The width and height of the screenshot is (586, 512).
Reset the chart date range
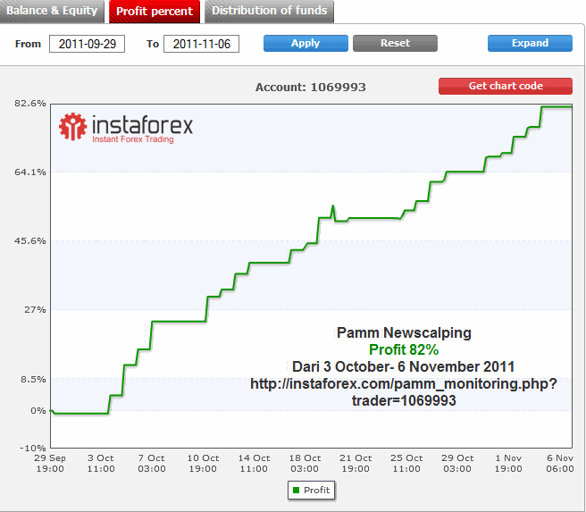(395, 44)
